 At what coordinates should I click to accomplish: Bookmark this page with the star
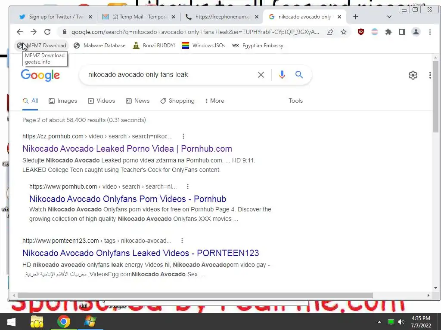tap(343, 32)
